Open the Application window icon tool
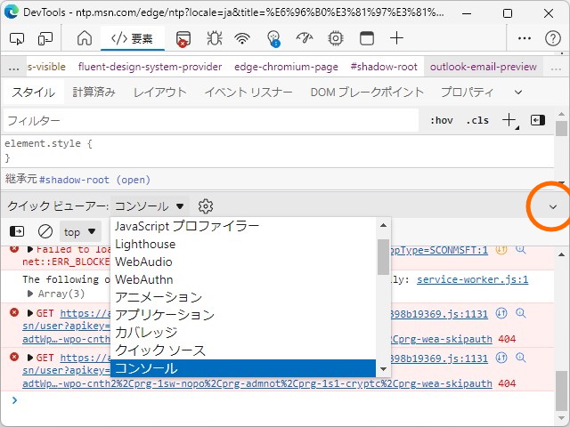This screenshot has width=570, height=427. 366,38
